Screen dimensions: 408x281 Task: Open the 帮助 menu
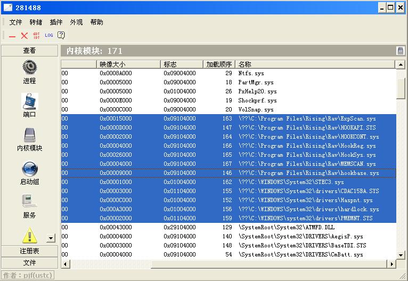click(96, 22)
